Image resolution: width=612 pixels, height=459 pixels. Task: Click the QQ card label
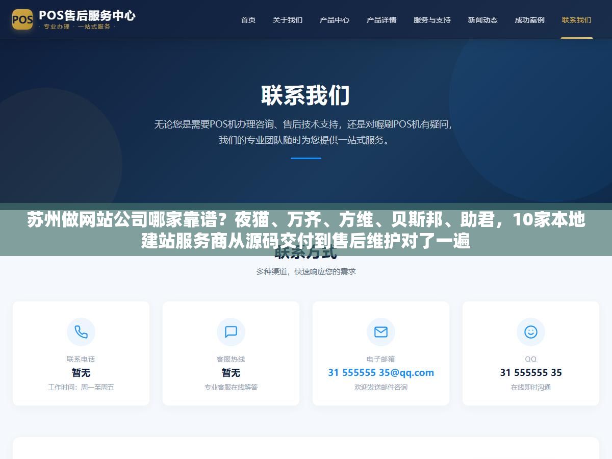tap(531, 359)
